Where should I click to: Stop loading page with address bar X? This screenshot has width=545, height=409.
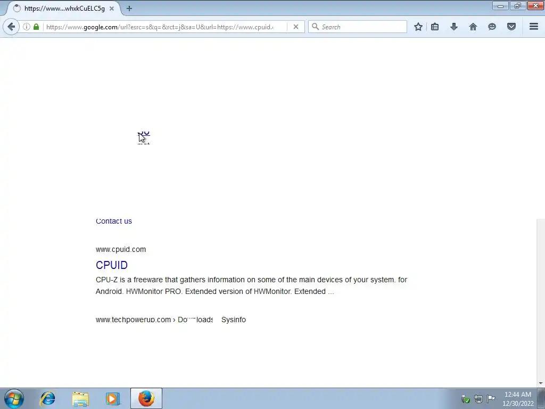pyautogui.click(x=296, y=27)
